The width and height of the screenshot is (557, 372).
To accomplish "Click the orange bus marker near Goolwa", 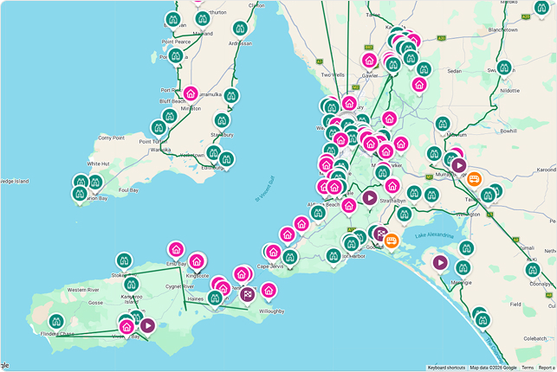I will [391, 241].
